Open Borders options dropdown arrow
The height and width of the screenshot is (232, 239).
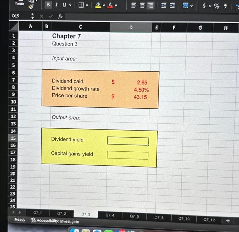click(x=87, y=5)
